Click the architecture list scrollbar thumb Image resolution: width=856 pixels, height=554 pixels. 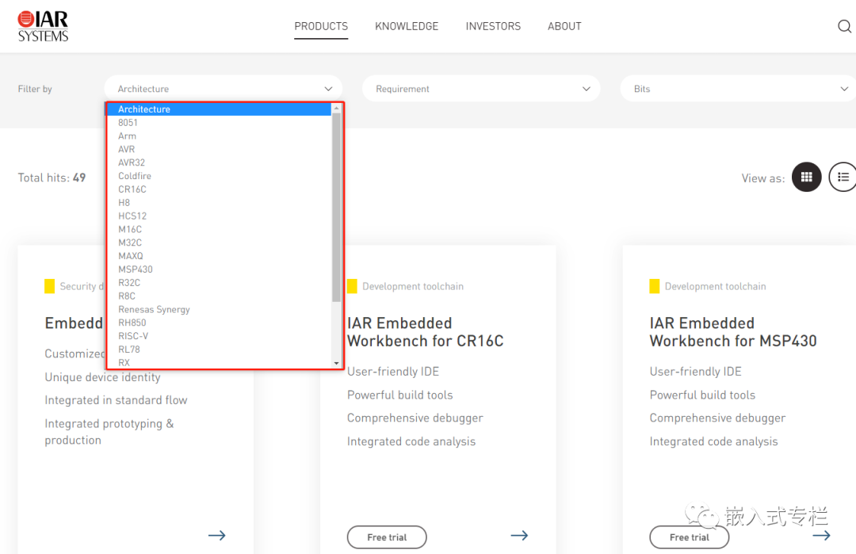336,208
